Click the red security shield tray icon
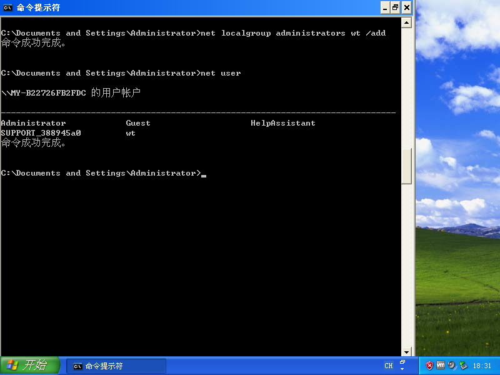The height and width of the screenshot is (375, 500). [429, 366]
